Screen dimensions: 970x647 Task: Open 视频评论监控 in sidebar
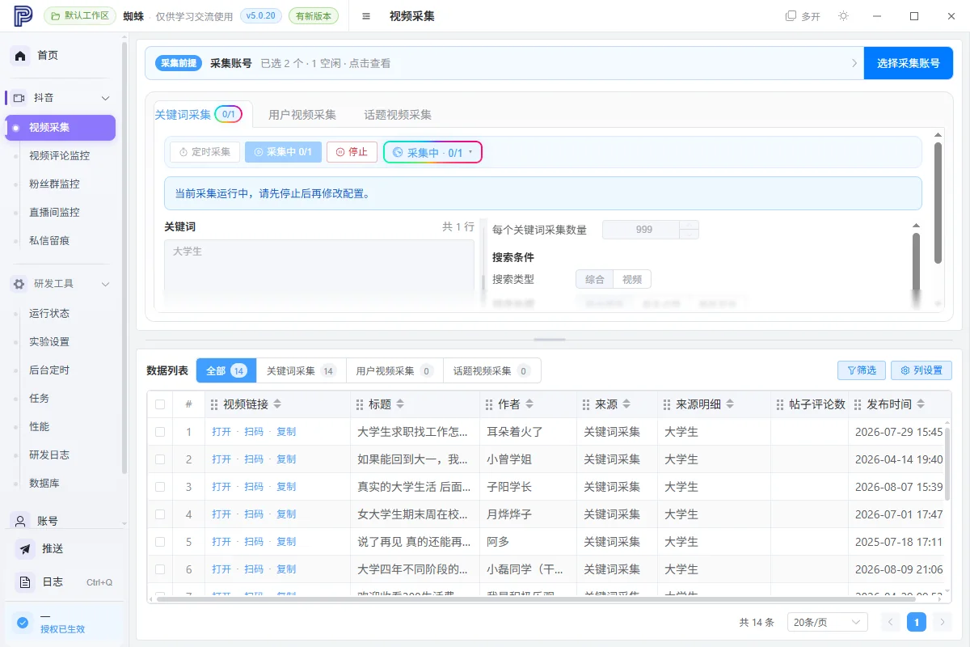tap(60, 155)
